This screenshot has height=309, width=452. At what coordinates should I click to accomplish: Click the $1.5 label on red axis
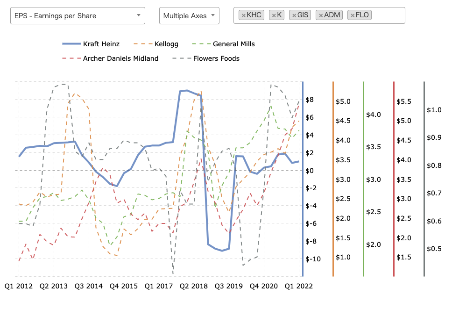coord(404,257)
